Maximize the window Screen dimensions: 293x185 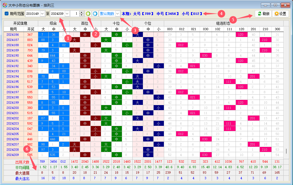275,5
